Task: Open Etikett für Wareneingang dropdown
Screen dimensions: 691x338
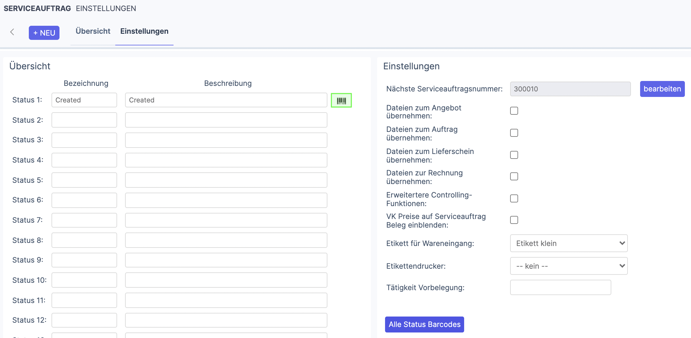Action: point(569,243)
